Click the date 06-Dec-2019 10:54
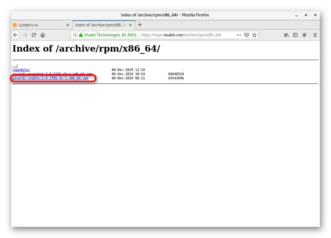Image resolution: width=331 pixels, height=238 pixels. 128,74
